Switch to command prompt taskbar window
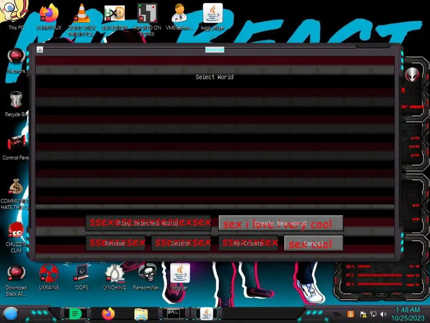Image resolution: width=430 pixels, height=323 pixels. pyautogui.click(x=173, y=314)
